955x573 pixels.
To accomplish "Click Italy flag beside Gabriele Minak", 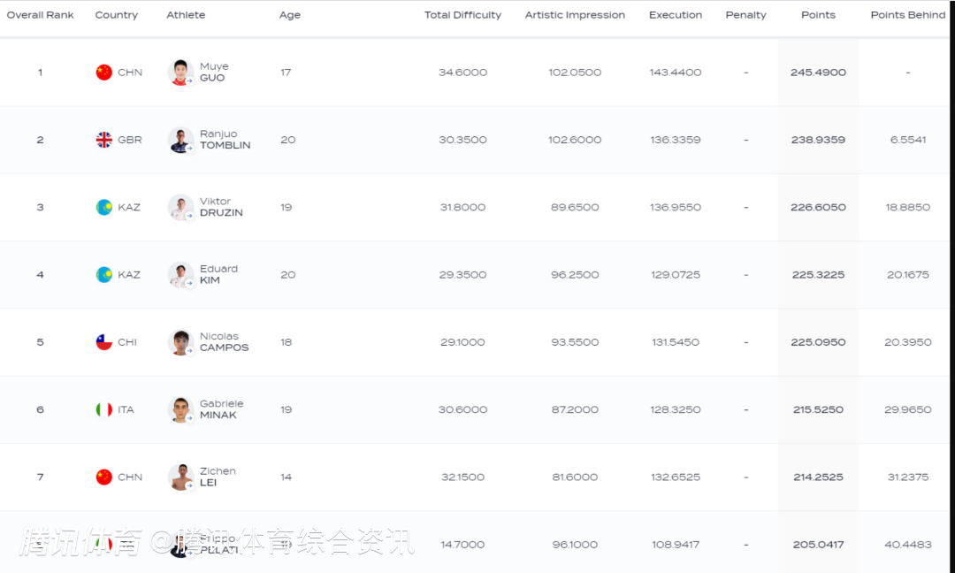I will click(104, 409).
